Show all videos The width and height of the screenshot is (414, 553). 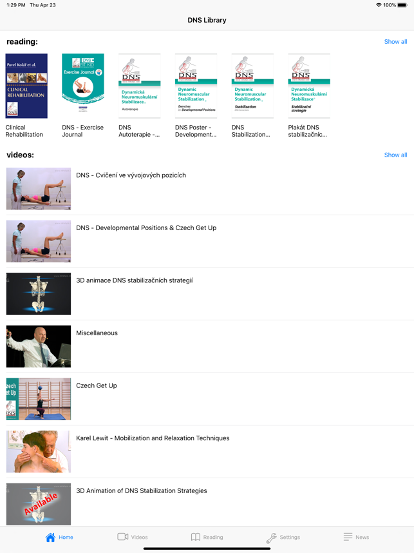[395, 155]
